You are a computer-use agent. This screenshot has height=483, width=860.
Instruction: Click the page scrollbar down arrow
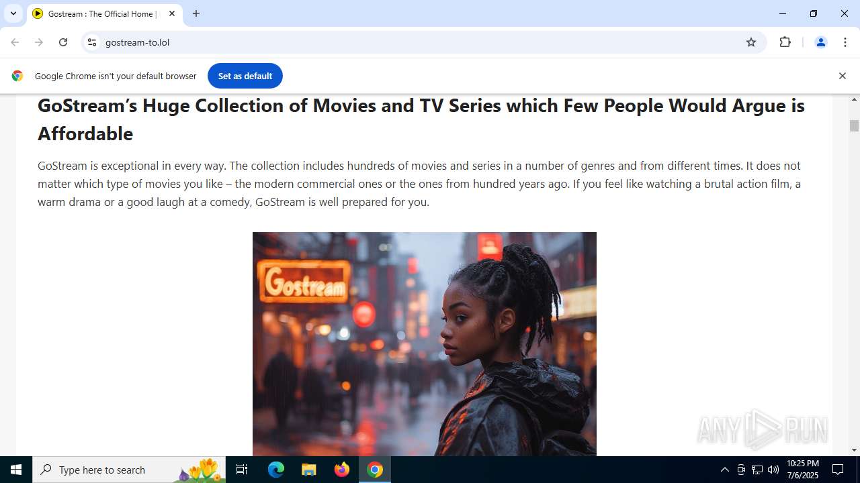pyautogui.click(x=854, y=450)
